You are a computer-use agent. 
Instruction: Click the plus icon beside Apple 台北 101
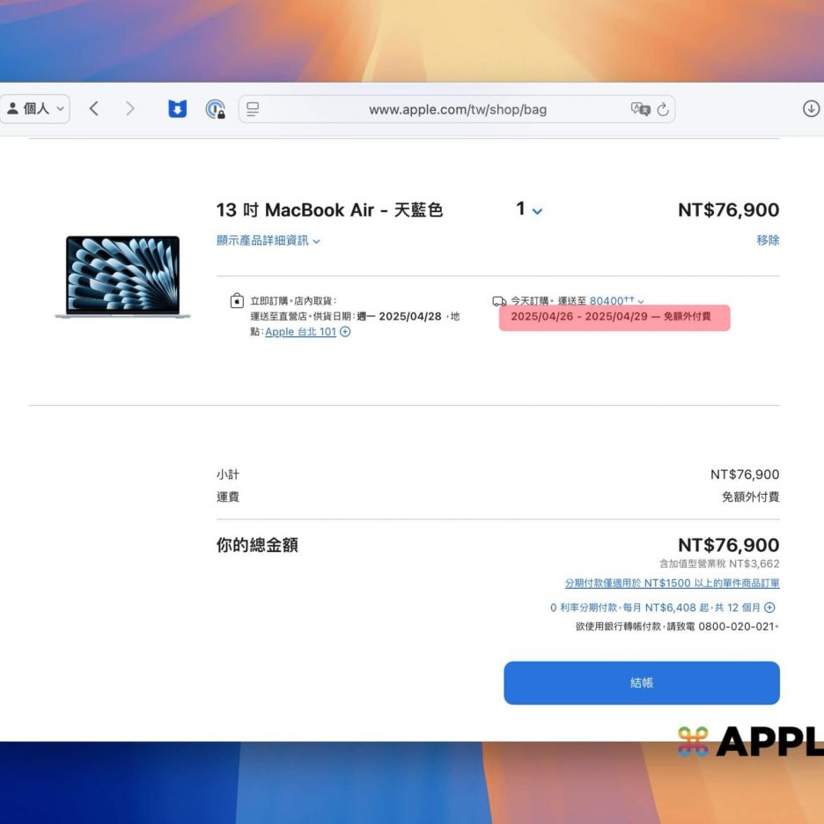345,332
